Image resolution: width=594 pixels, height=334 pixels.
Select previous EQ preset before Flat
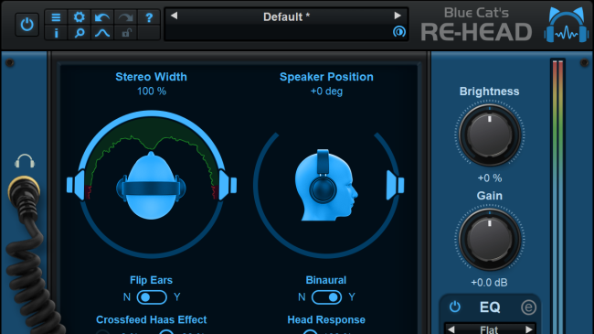[451, 329]
